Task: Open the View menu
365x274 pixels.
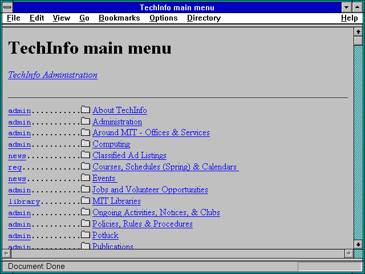Action: (x=62, y=18)
